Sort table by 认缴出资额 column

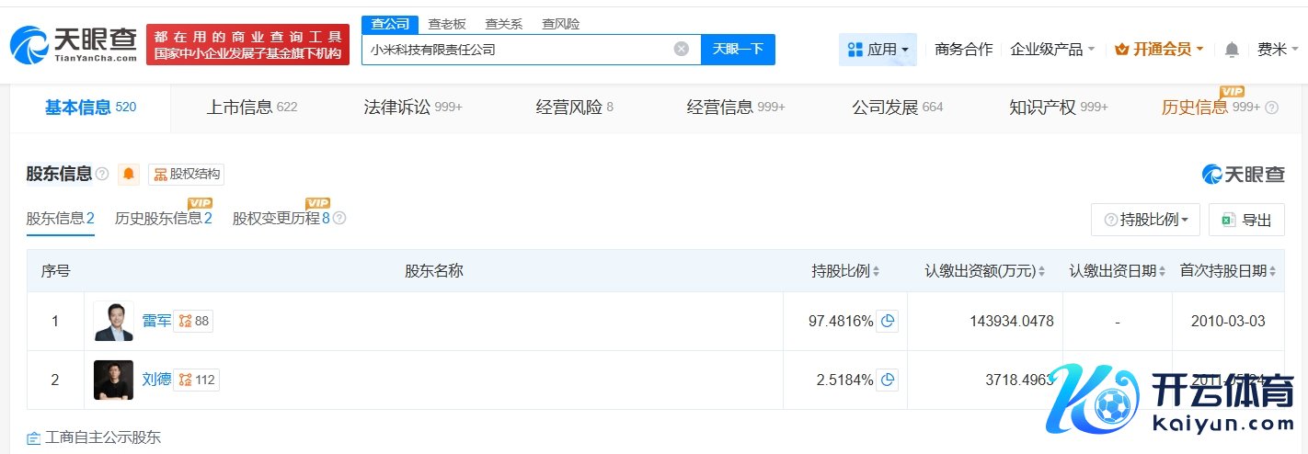click(985, 271)
